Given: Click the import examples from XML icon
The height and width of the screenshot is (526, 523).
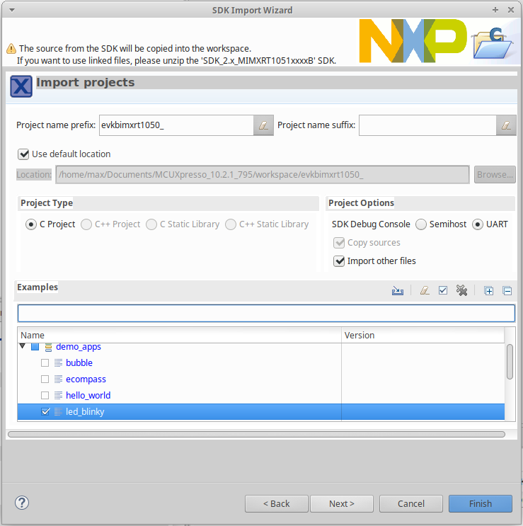Looking at the screenshot, I should (398, 290).
